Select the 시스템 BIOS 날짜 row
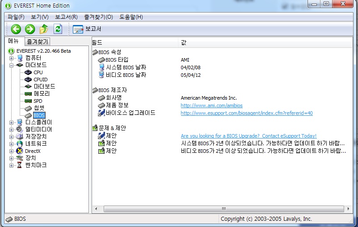The height and width of the screenshot is (227, 358). tap(222, 67)
